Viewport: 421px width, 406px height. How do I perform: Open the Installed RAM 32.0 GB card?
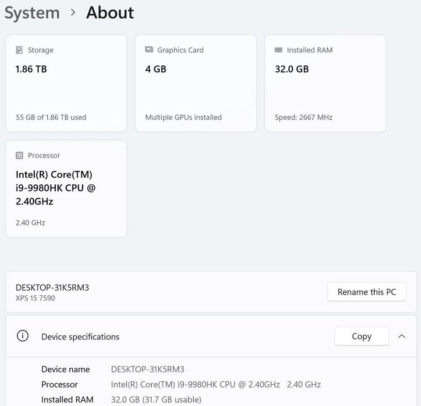click(325, 83)
